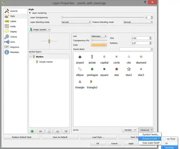Open the Single Symbol renderer dropdown
This screenshot has height=149, width=180.
[49, 30]
